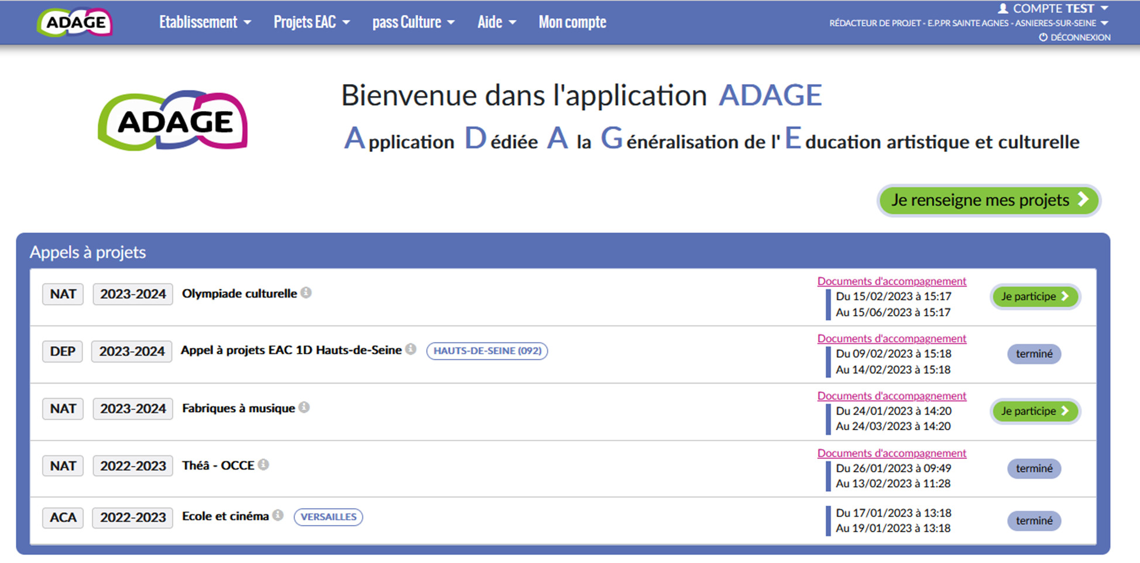Click the info icon for Appel à projets EAC 1D
The height and width of the screenshot is (563, 1140).
(410, 350)
